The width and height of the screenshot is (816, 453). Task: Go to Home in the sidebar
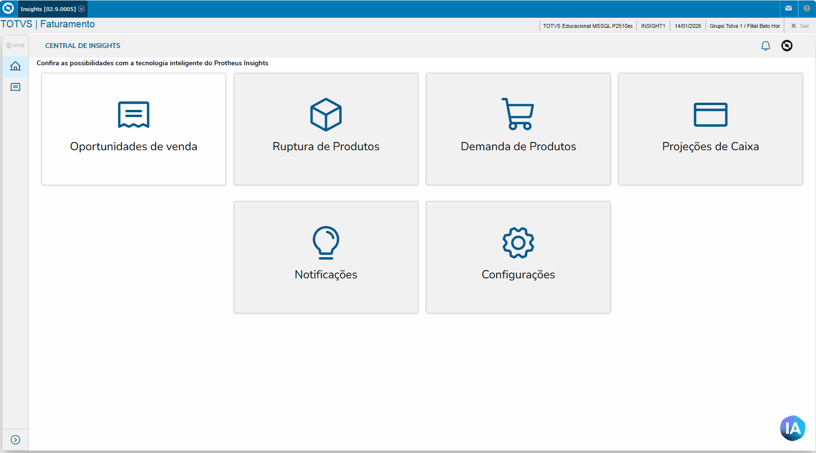click(15, 66)
